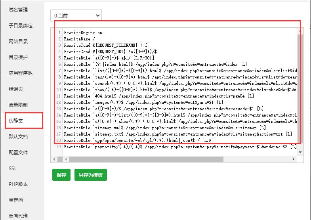Click the horizontal scrollbar right arrow
311x220 pixels.
pos(294,159)
